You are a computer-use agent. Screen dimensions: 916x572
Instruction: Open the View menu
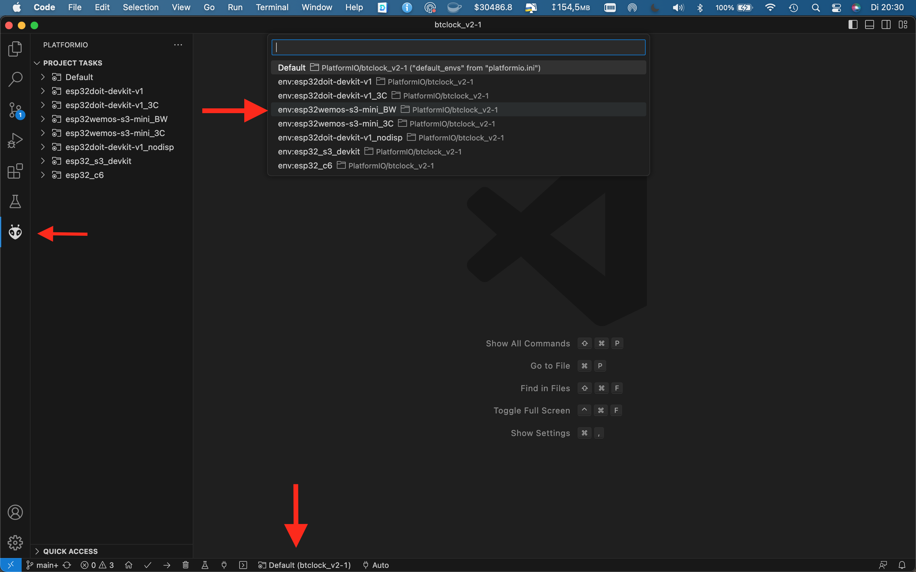click(181, 8)
